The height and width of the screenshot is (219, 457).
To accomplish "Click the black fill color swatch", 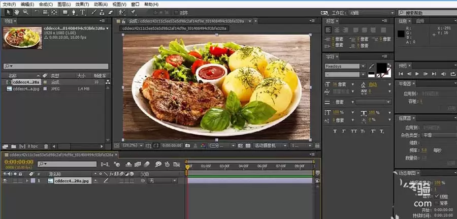I will pyautogui.click(x=381, y=68).
